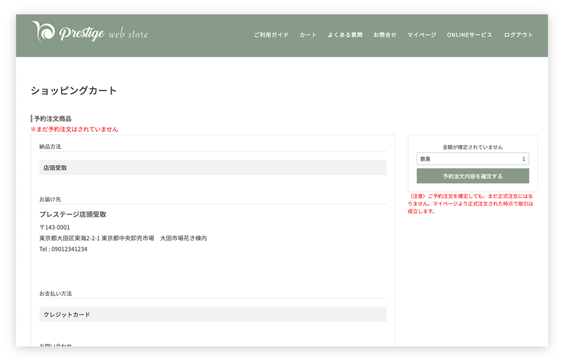Click the 数量 quantity input field
The height and width of the screenshot is (364, 564).
coord(472,159)
